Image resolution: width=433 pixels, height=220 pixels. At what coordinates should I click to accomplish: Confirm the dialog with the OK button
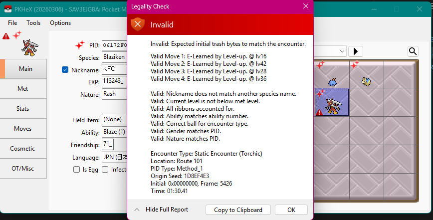tap(291, 210)
